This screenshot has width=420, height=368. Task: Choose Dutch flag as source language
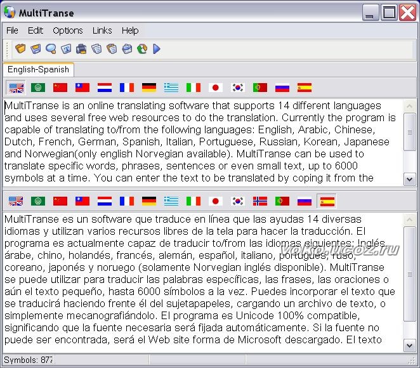105,88
